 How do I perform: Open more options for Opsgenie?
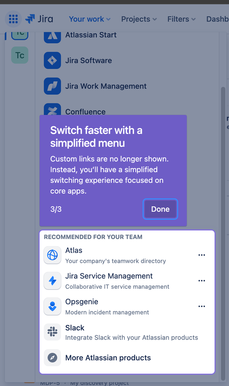[x=202, y=306]
